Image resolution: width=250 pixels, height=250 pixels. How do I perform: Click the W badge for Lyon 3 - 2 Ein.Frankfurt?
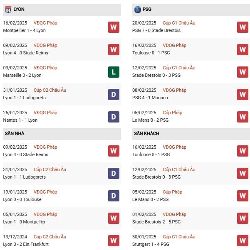point(114,240)
